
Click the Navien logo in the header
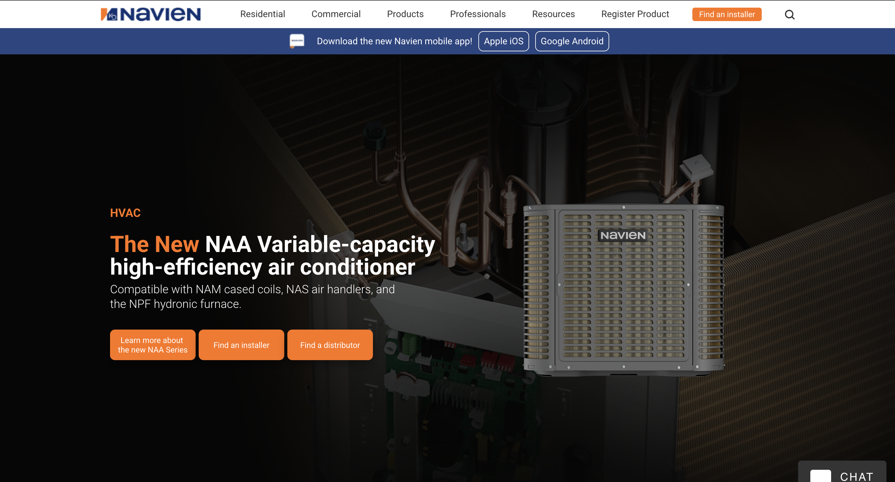tap(150, 14)
